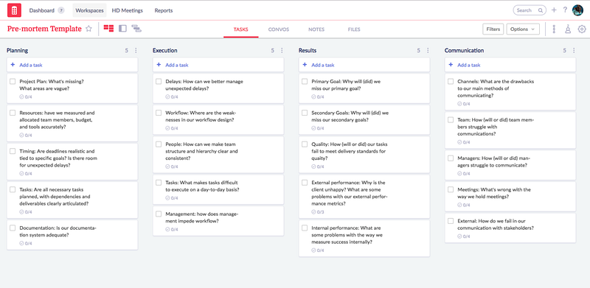The width and height of the screenshot is (590, 288).
Task: Click the Pre-mortem Template title
Action: pos(44,29)
